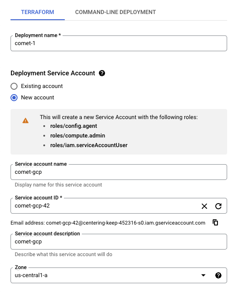The width and height of the screenshot is (235, 292).
Task: Click the orange warning triangle icon
Action: click(x=25, y=121)
